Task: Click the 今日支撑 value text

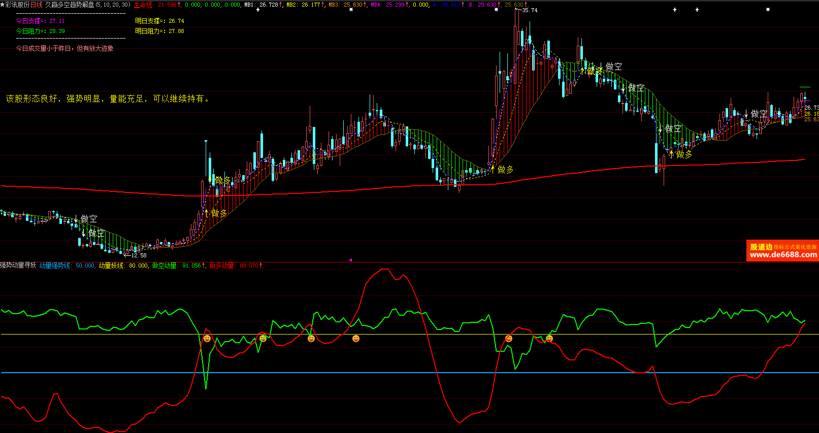Action: click(40, 21)
